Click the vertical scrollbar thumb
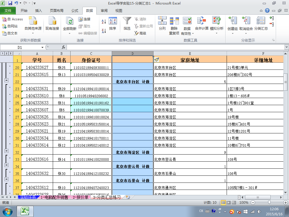289x217 pixels. (286, 82)
